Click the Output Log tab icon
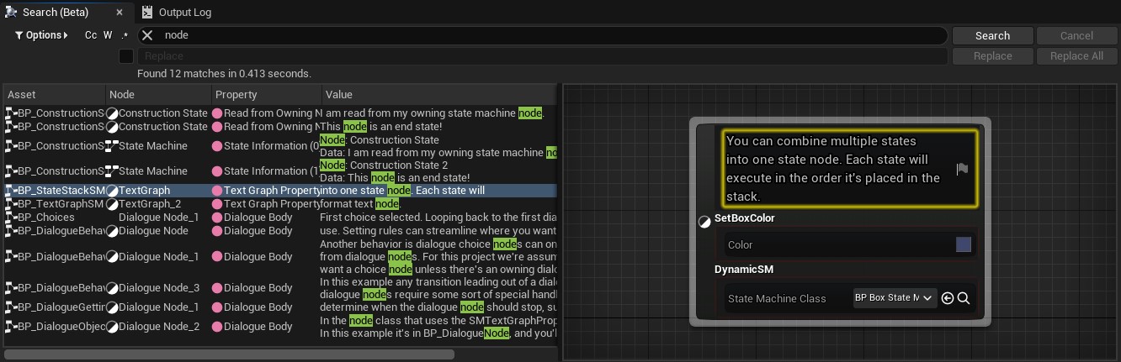The image size is (1121, 362). coord(147,13)
